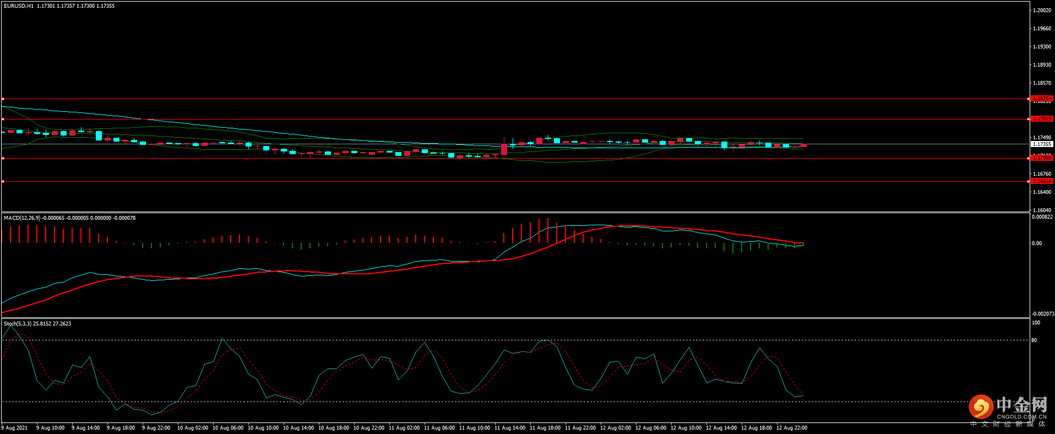The image size is (1055, 434).
Task: Click the white 1.17355 current price tag
Action: click(x=1041, y=144)
